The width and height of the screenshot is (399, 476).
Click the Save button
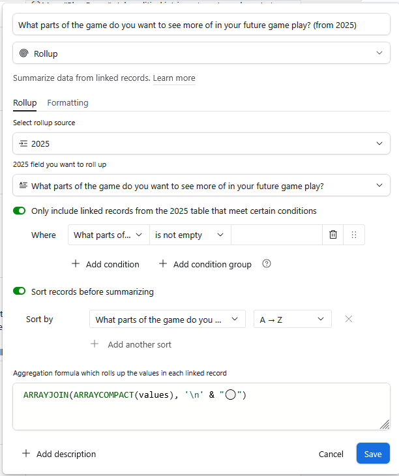(373, 453)
